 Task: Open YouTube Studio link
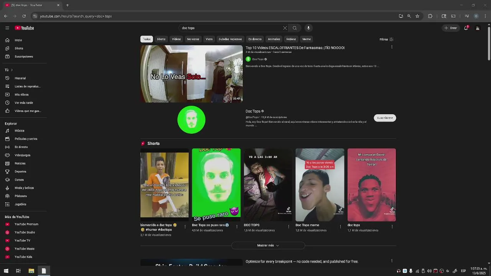(x=25, y=232)
